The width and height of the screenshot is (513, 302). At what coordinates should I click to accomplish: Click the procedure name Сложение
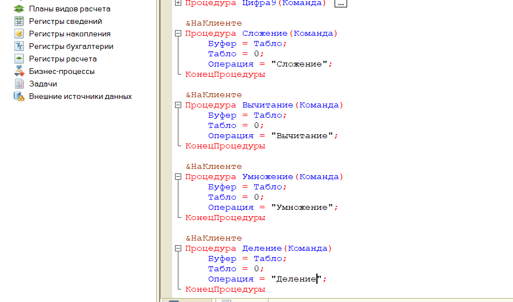click(264, 34)
